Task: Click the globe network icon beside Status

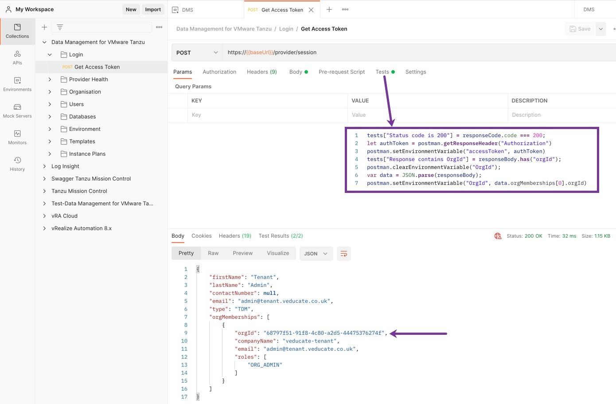Action: tap(498, 236)
